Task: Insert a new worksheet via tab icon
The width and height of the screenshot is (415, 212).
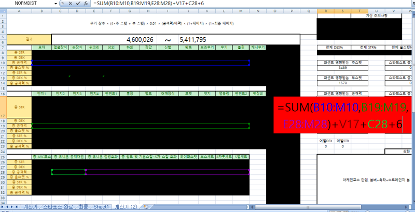Action: click(x=146, y=207)
